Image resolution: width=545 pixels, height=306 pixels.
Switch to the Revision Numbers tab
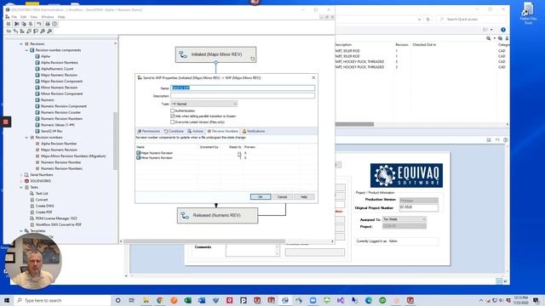pos(223,131)
